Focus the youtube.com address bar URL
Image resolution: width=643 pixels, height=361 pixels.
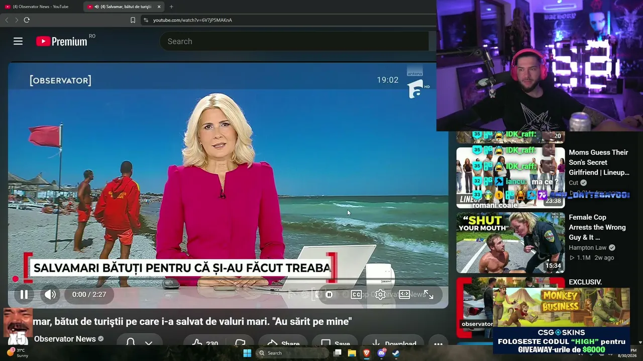[x=192, y=20]
